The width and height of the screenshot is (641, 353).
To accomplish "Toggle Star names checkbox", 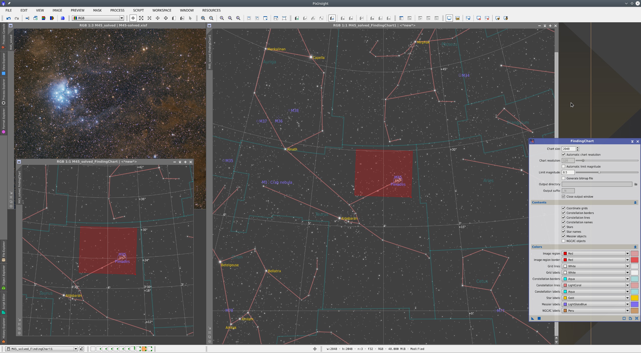I will coord(563,232).
